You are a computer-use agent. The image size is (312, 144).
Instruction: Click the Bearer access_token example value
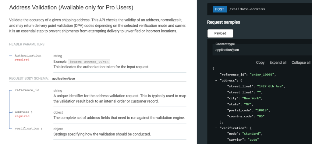click(89, 62)
